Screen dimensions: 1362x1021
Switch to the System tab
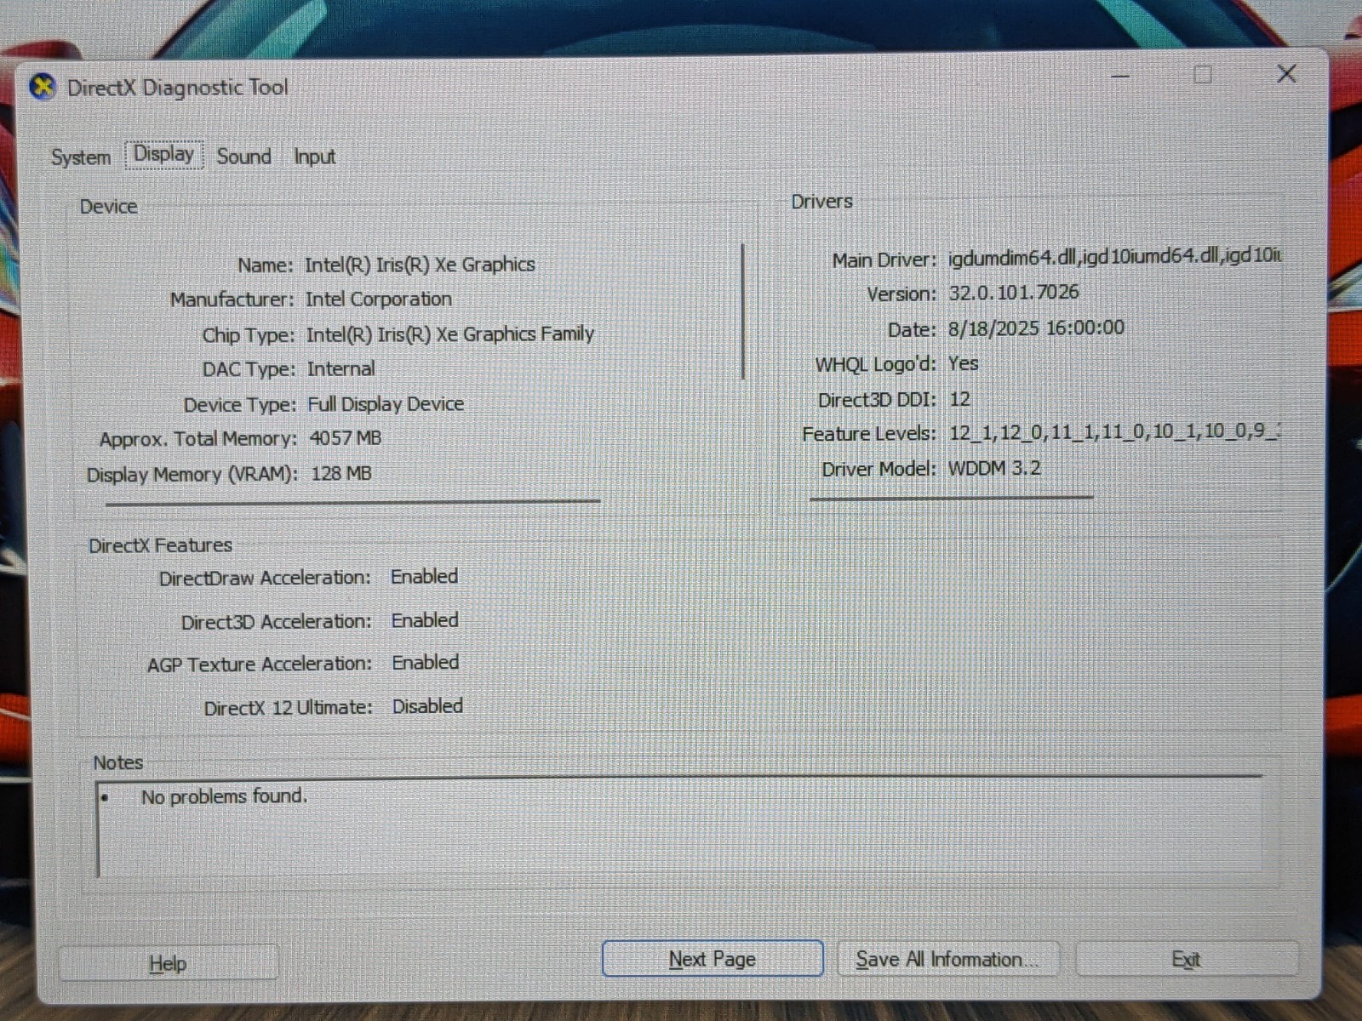click(x=81, y=157)
